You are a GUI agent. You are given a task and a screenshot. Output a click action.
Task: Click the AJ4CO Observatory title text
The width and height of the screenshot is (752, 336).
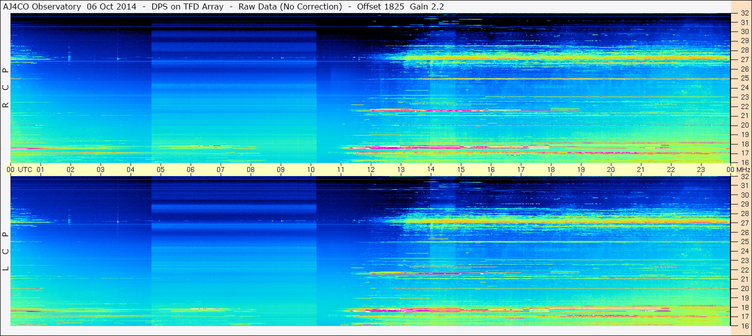(42, 6)
